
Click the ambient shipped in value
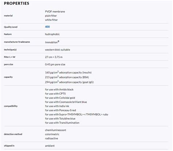point(50,146)
